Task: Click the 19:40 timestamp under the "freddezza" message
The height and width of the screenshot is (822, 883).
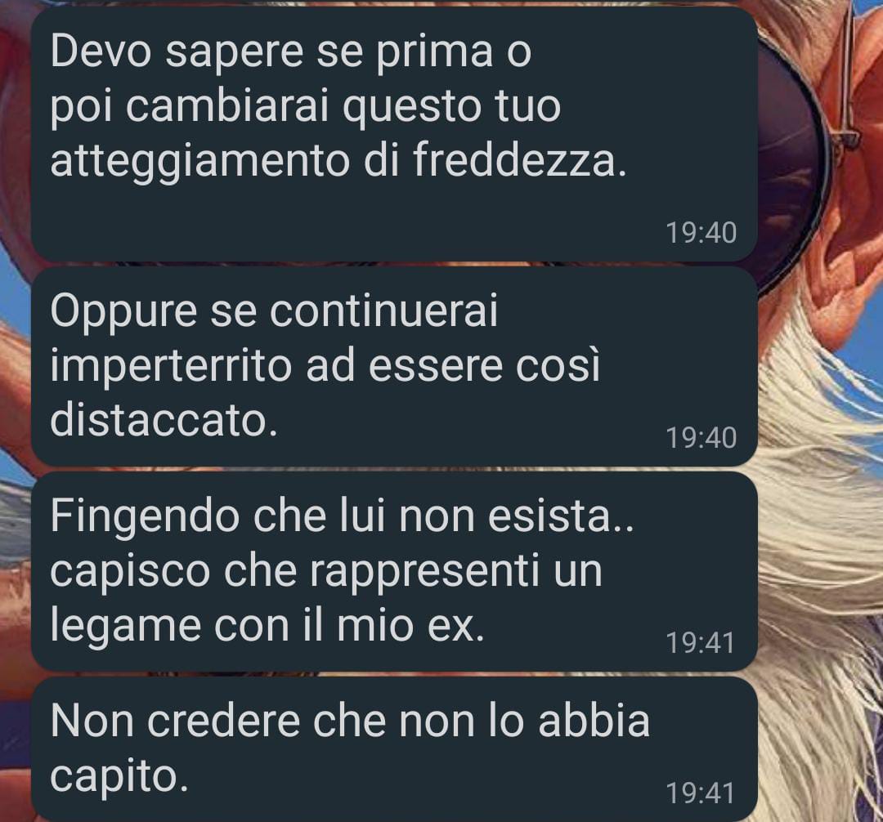Action: pos(701,233)
